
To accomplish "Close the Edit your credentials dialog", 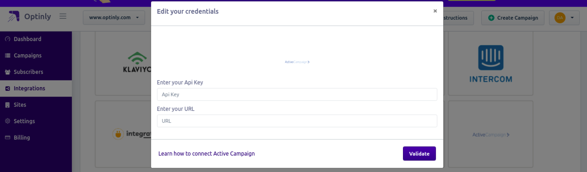I will [435, 11].
